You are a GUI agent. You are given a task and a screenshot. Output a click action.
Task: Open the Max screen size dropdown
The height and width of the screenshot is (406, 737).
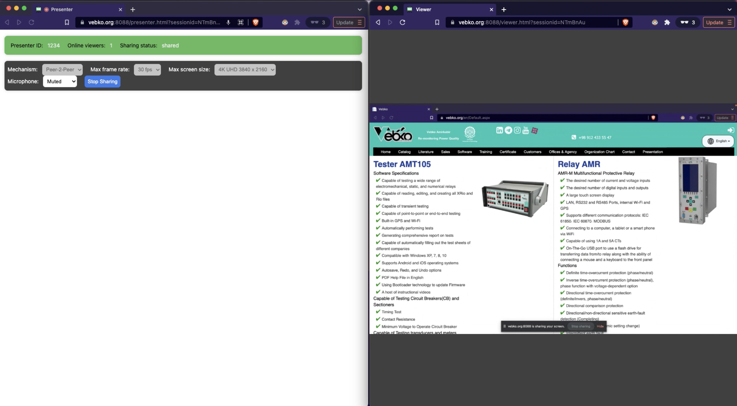click(245, 70)
